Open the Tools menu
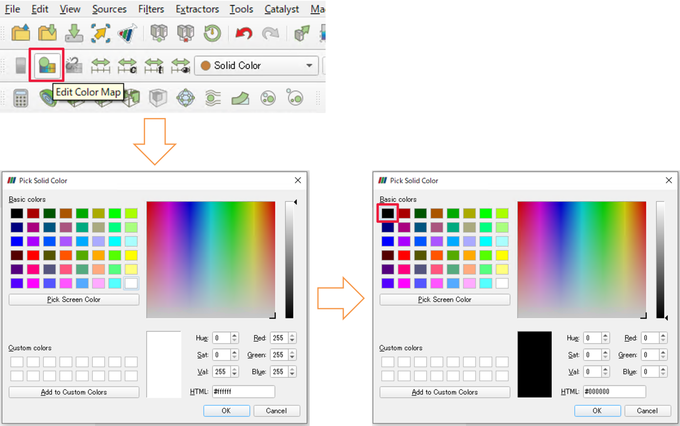Screen dimensions: 680x426 pos(241,9)
